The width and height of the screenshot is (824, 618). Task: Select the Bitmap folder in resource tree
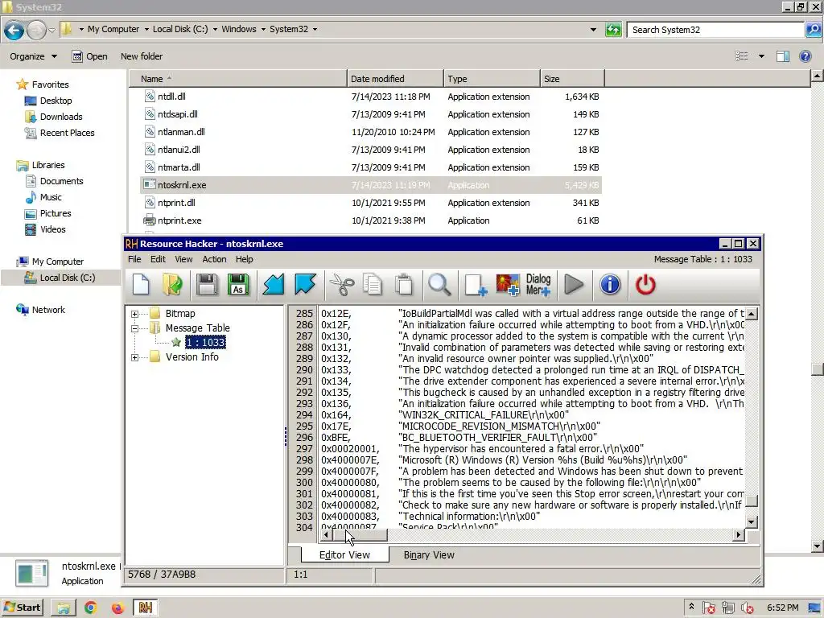tap(179, 314)
